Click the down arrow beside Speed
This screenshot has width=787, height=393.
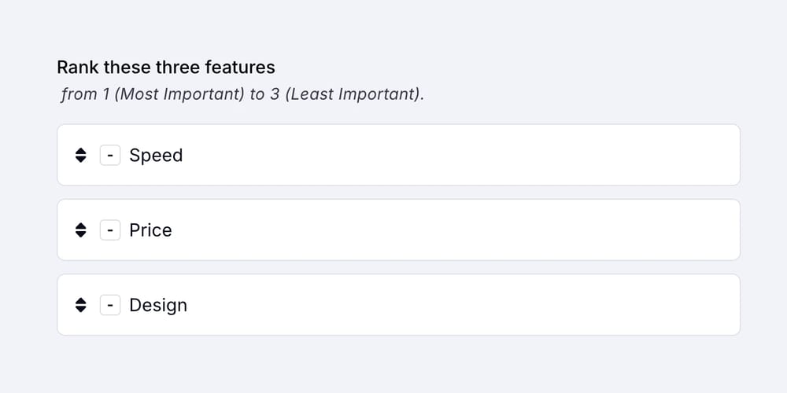point(80,160)
